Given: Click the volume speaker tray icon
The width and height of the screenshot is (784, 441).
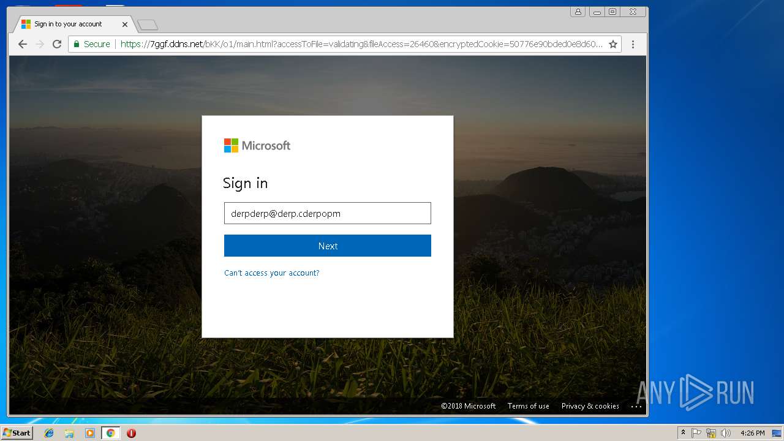Looking at the screenshot, I should point(726,433).
